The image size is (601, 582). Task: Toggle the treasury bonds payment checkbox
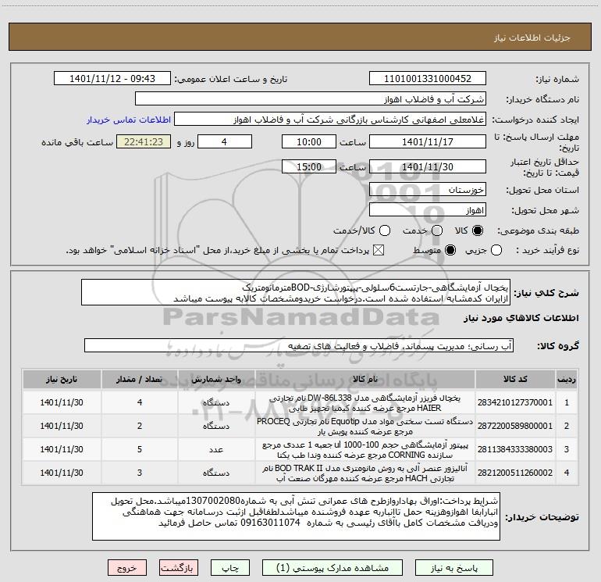[x=379, y=250]
